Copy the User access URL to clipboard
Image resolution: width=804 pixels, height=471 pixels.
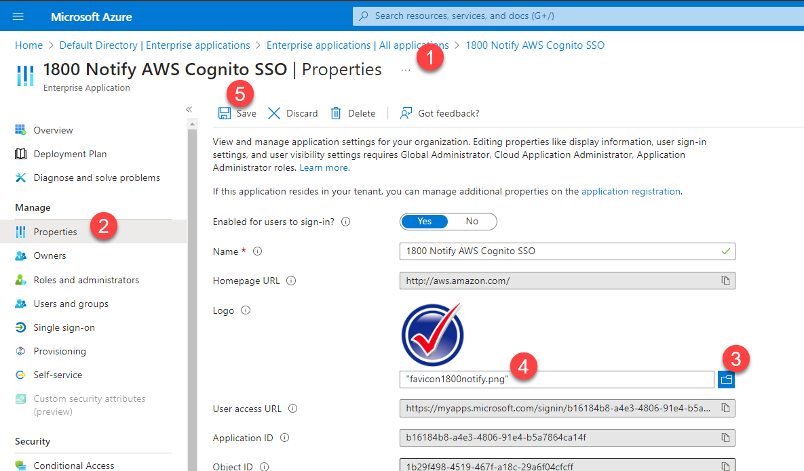pos(725,408)
